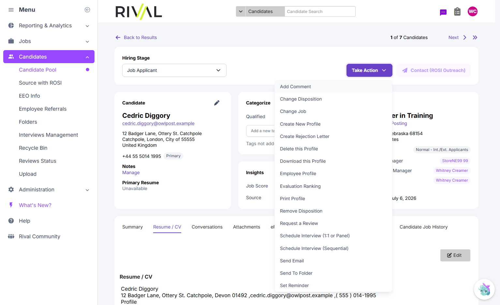Select Remove Disposition

(x=333, y=211)
